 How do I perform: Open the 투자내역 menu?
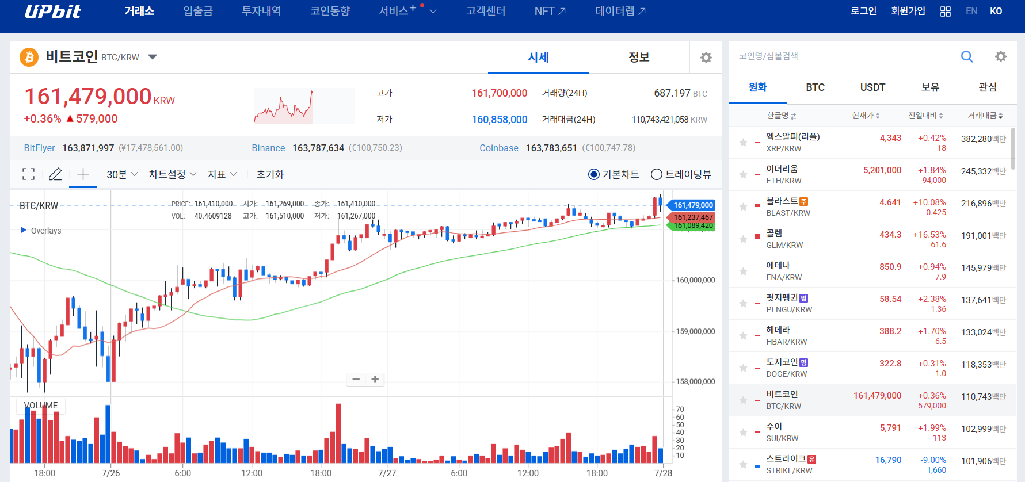click(x=261, y=11)
